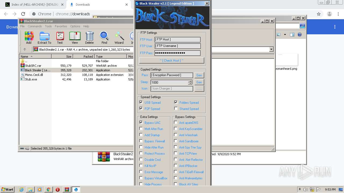
Task: Click the Extract To toolbar icon
Action: point(44,38)
